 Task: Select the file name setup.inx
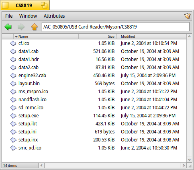coord(28,140)
